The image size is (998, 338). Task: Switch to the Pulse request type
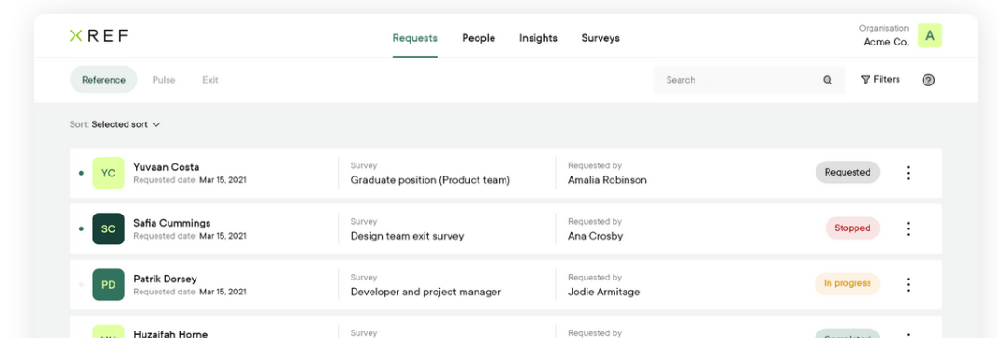(x=164, y=80)
